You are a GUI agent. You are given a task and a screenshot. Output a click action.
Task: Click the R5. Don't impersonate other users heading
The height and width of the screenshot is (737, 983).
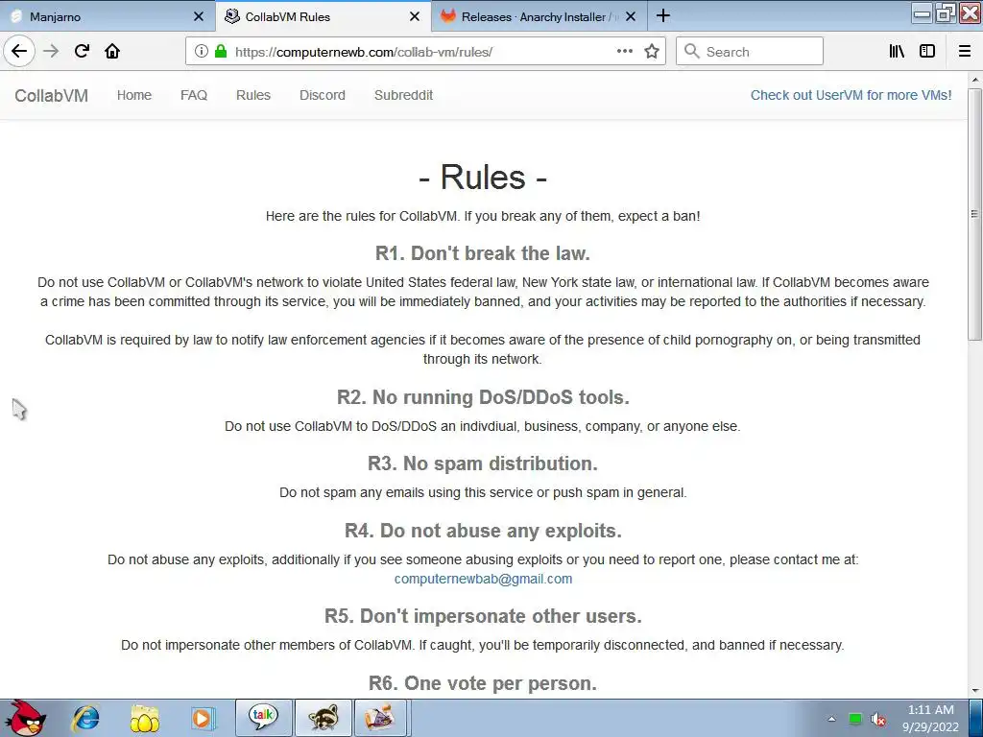pyautogui.click(x=483, y=616)
